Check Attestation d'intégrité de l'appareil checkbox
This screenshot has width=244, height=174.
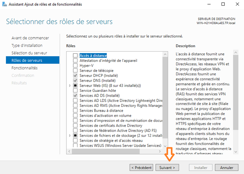coord(75,60)
